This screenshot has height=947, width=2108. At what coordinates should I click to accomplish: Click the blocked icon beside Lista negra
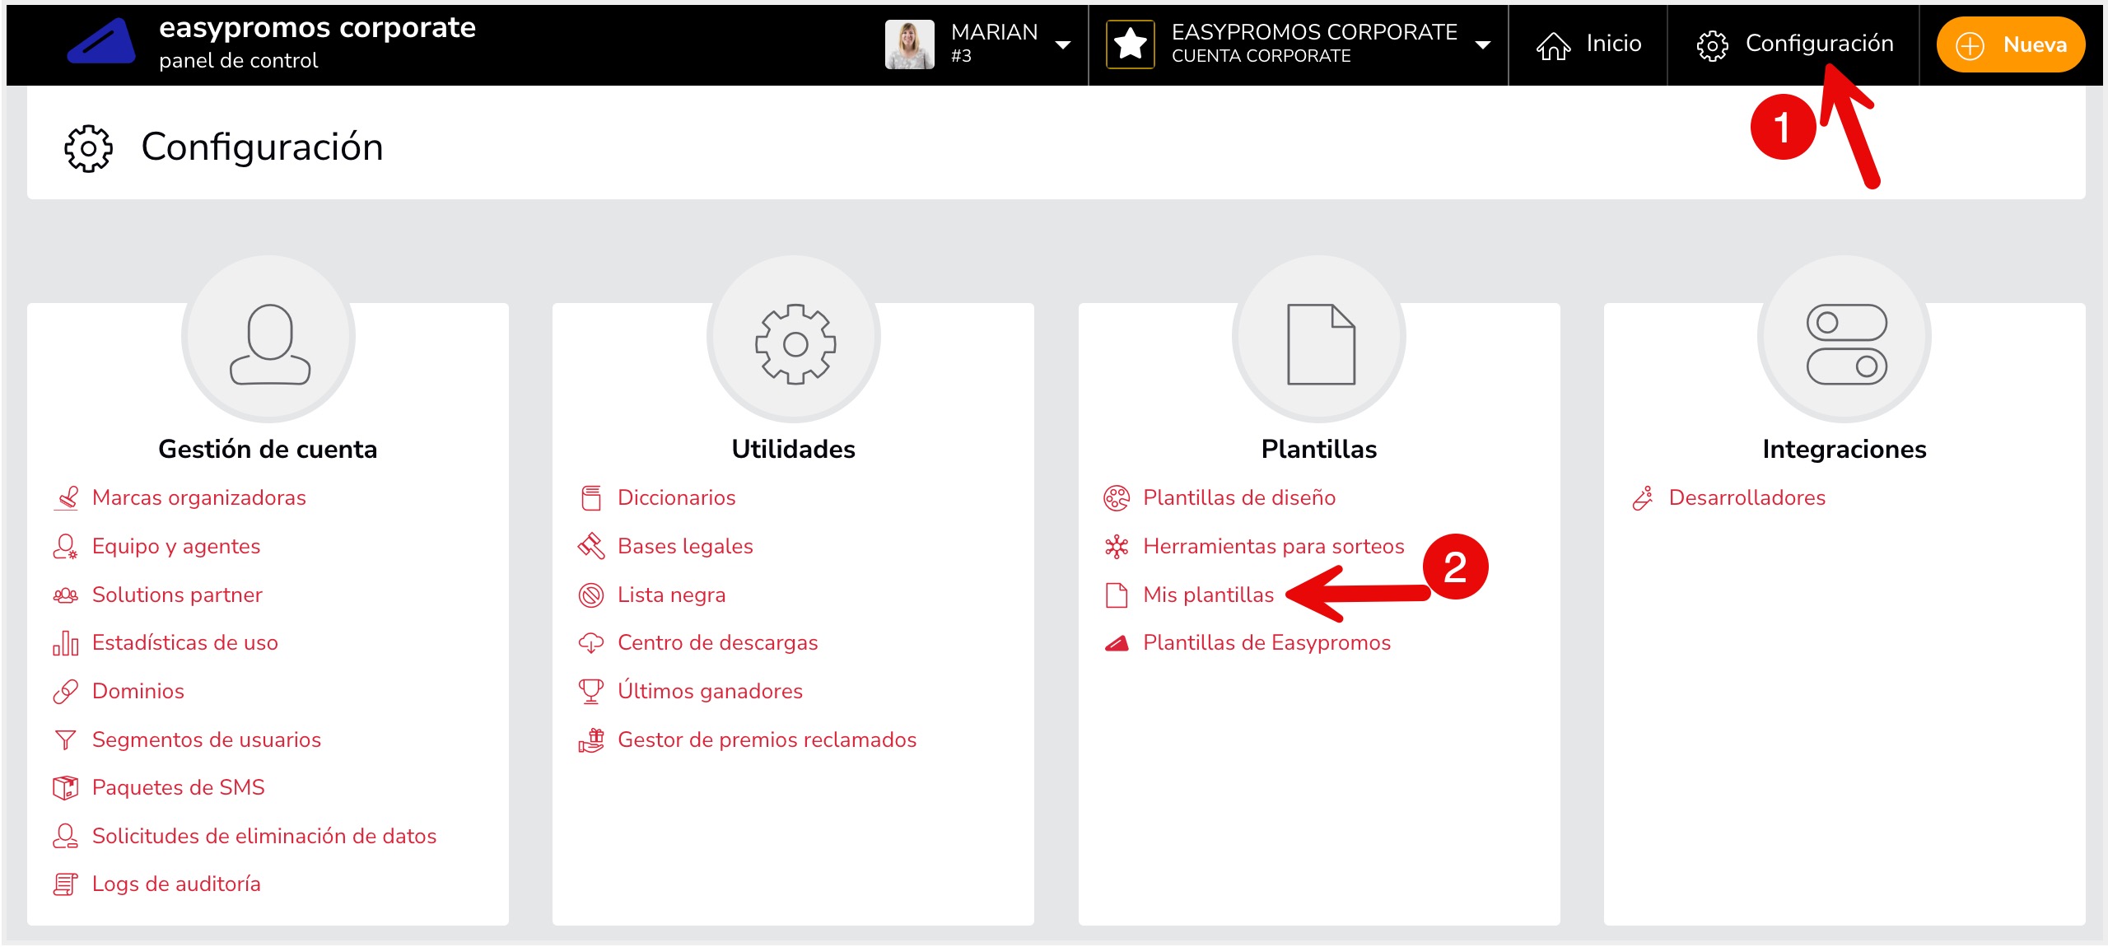[x=591, y=595]
